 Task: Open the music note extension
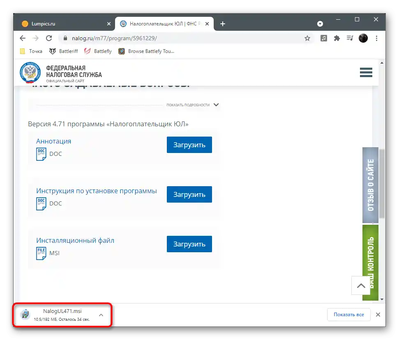324,38
